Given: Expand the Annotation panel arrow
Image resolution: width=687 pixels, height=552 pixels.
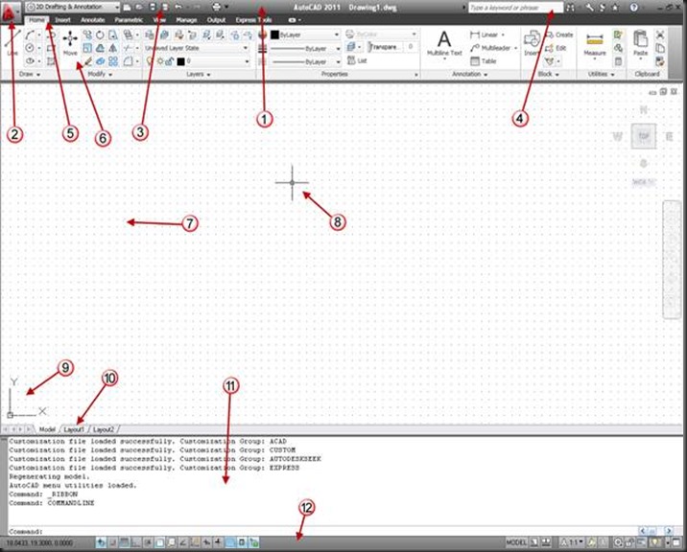Looking at the screenshot, I should click(x=486, y=75).
